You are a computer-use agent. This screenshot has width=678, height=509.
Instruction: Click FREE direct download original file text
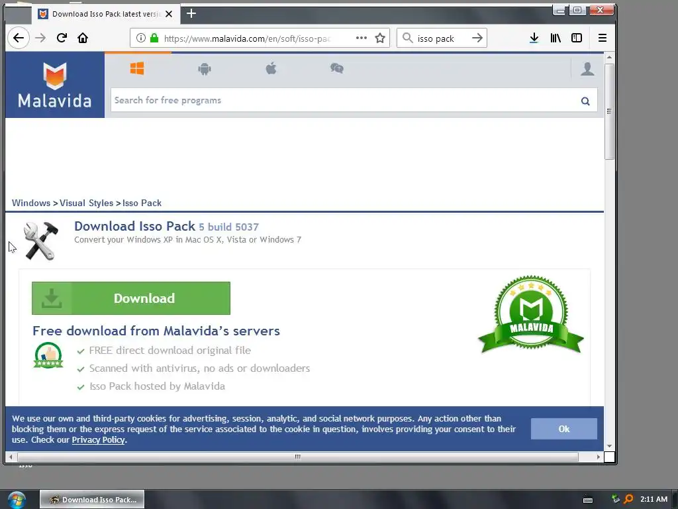pos(170,350)
